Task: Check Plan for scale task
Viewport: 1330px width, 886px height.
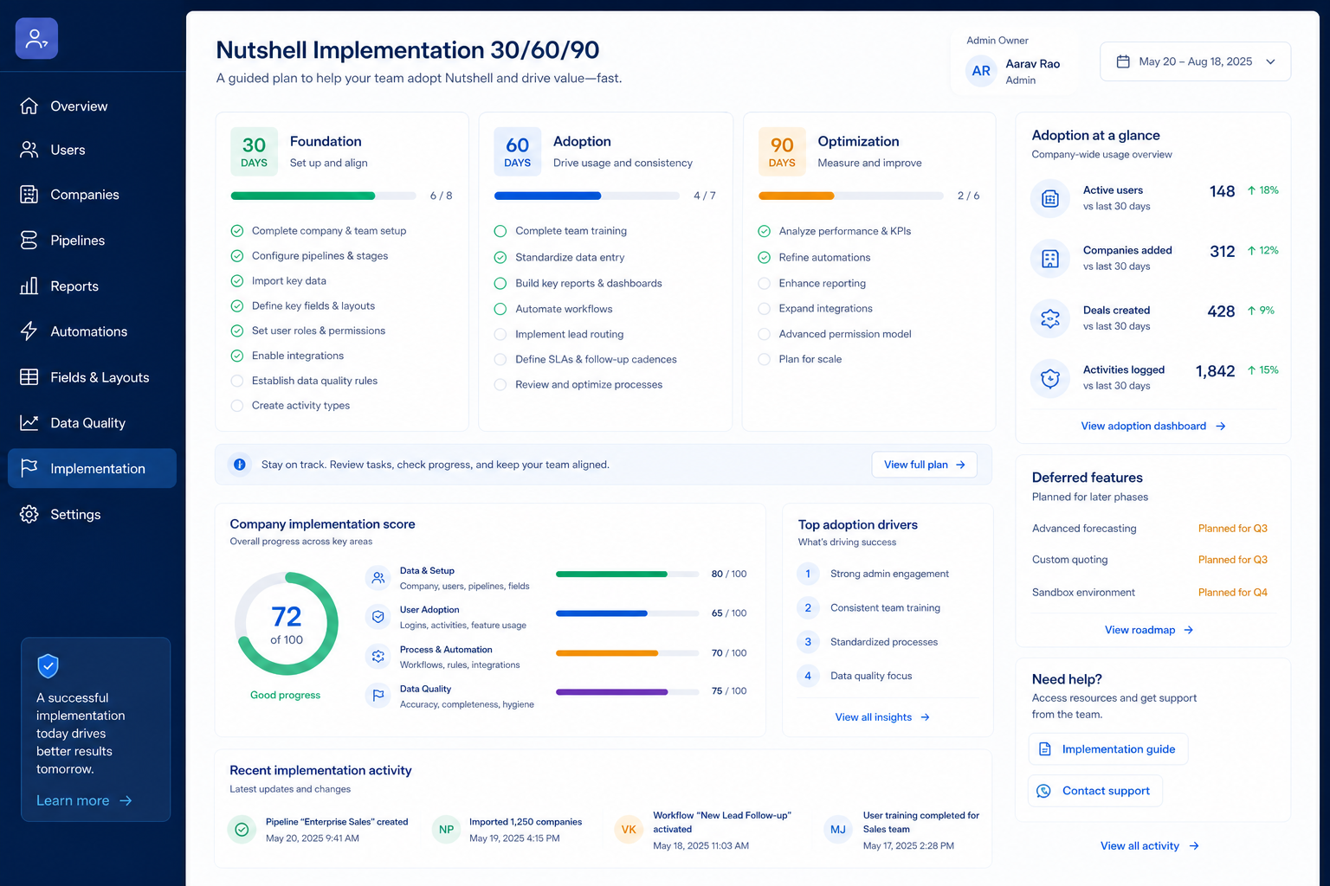Action: pyautogui.click(x=765, y=359)
